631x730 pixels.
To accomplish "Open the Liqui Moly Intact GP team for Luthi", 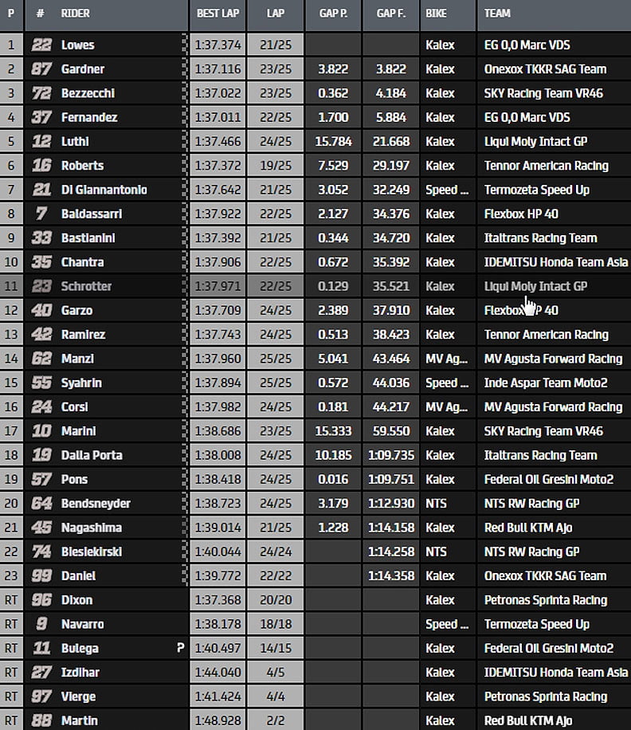I will pos(535,141).
